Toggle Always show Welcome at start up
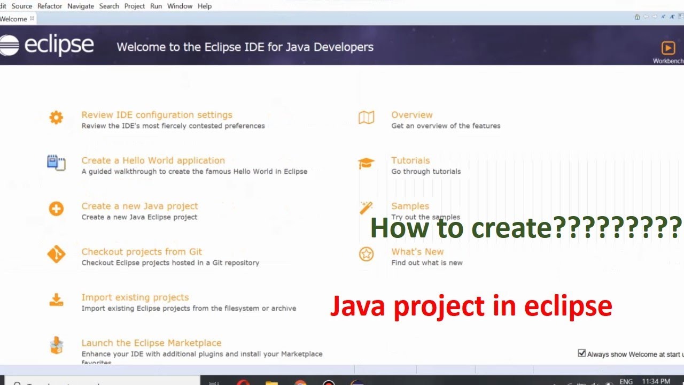 point(581,353)
